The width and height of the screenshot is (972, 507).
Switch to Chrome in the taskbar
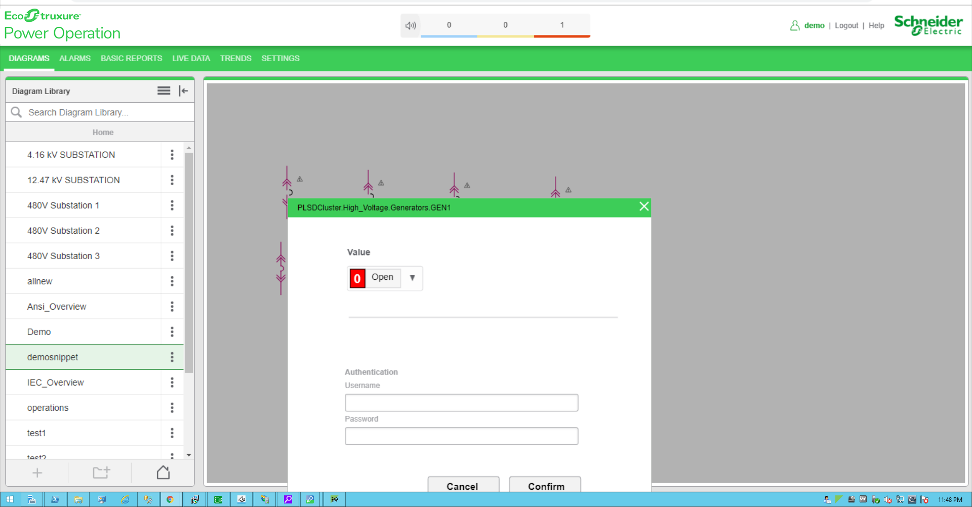pyautogui.click(x=170, y=499)
